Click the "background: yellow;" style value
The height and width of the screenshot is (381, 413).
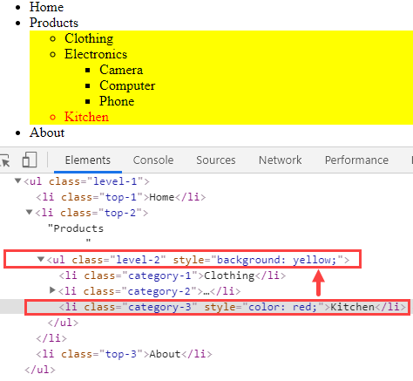(276, 260)
